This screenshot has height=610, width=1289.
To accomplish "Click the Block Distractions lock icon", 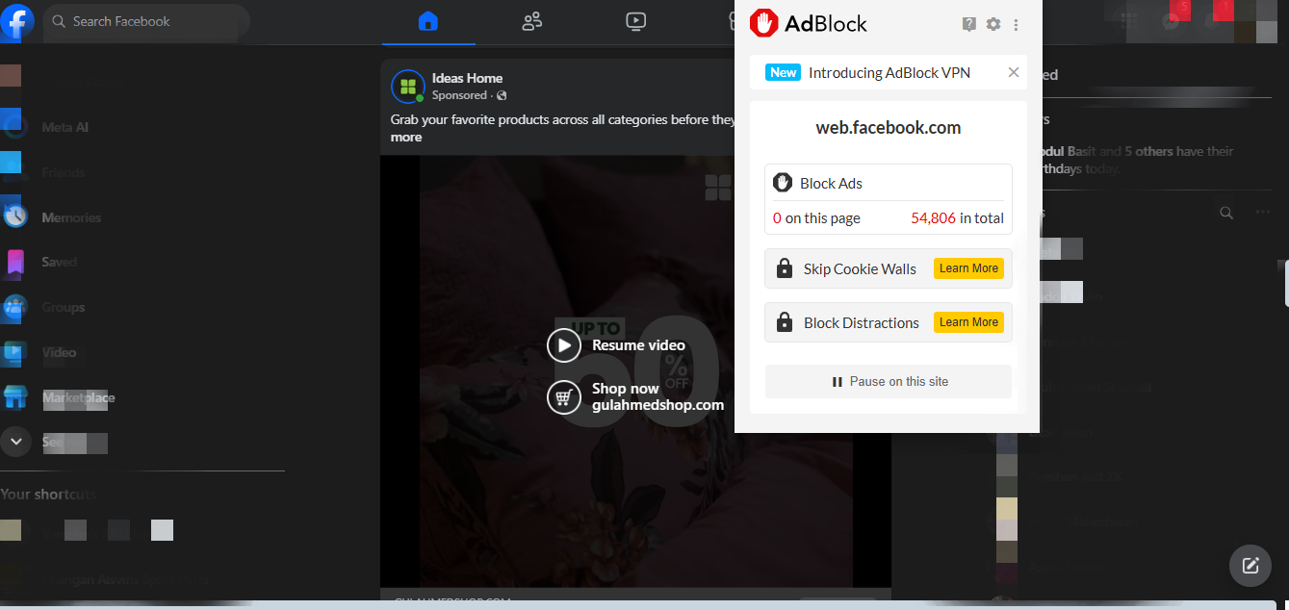I will pos(785,322).
